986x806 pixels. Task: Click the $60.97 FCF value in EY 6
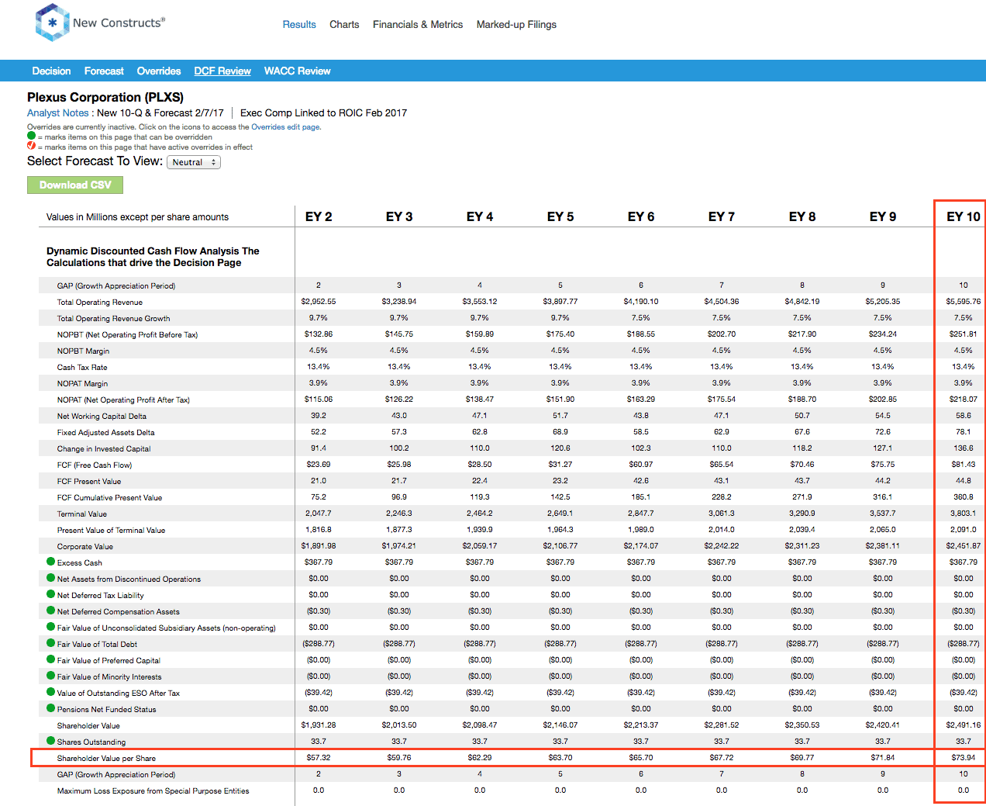click(x=641, y=464)
